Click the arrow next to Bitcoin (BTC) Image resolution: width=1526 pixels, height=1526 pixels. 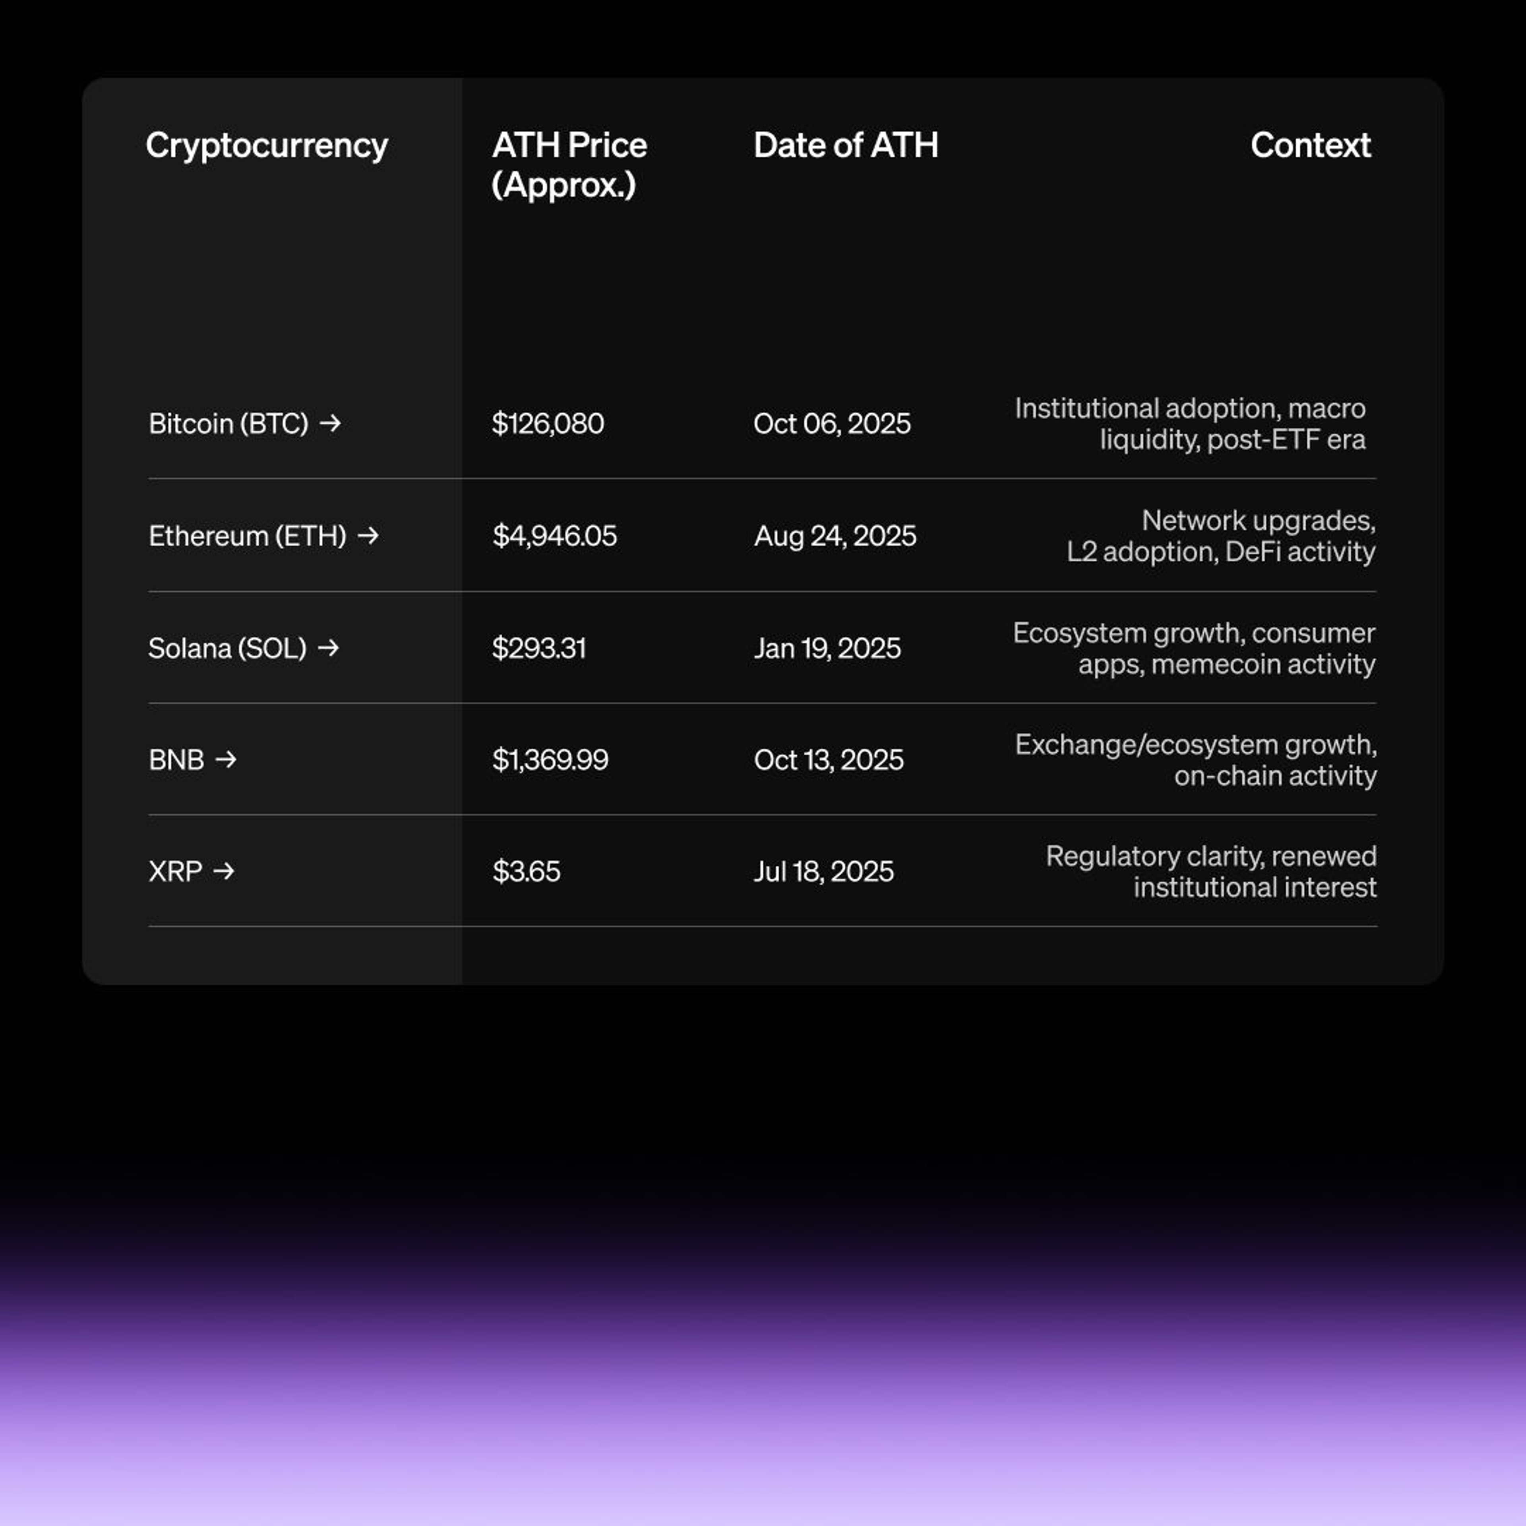[x=330, y=423]
